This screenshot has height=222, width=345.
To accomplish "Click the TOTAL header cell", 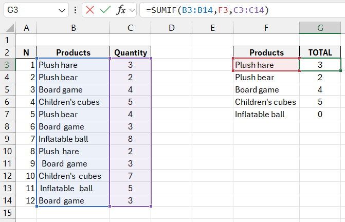I will 320,52.
